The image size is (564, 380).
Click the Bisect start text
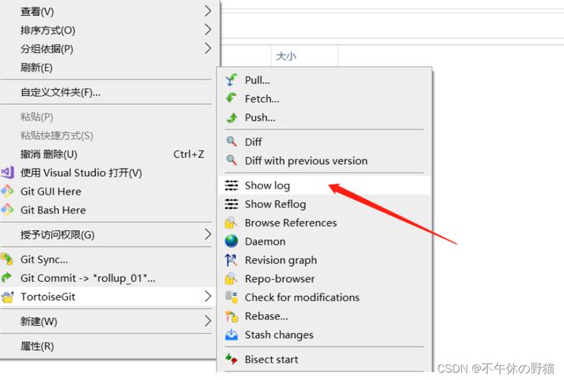(x=271, y=359)
